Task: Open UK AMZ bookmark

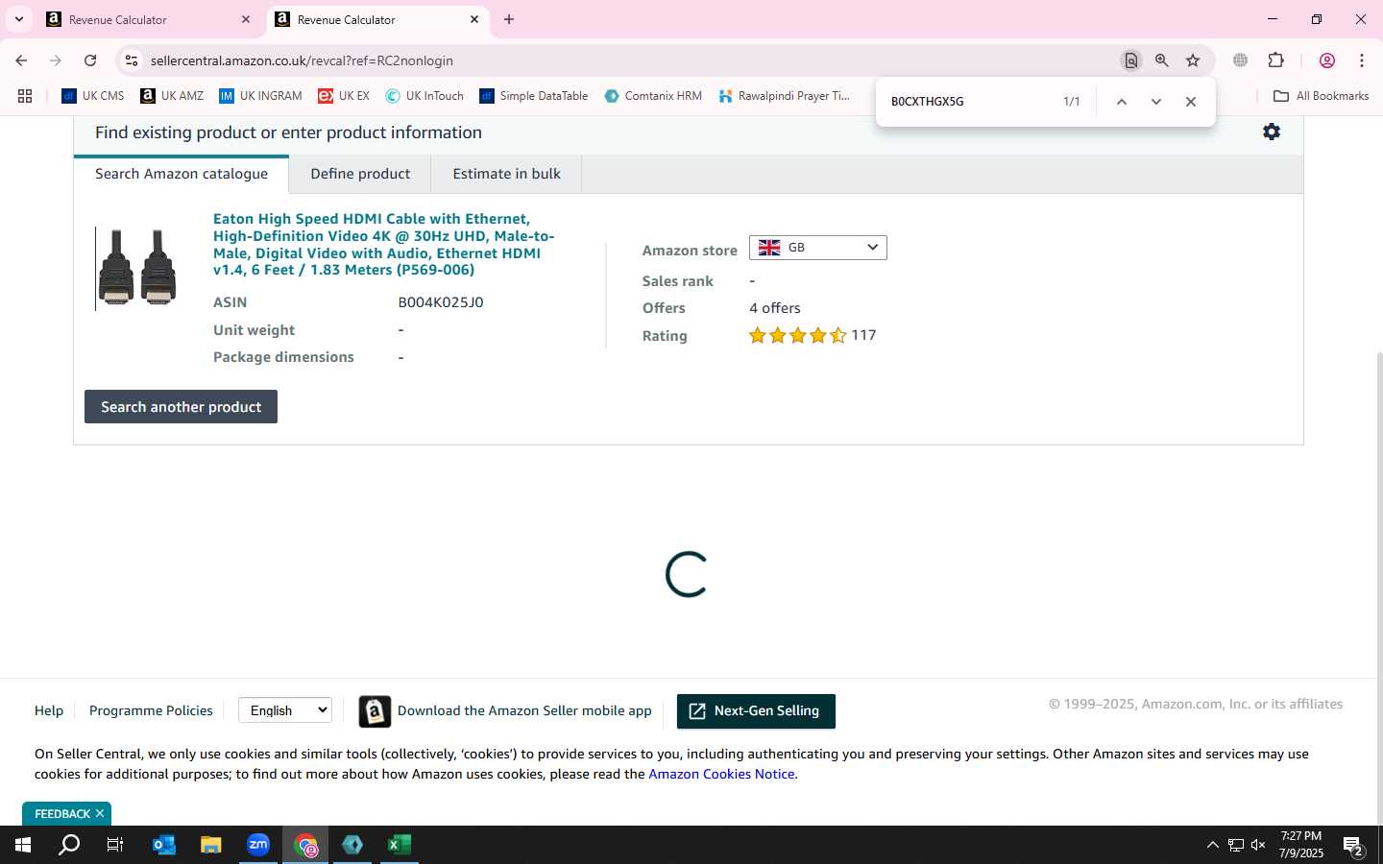Action: click(172, 96)
